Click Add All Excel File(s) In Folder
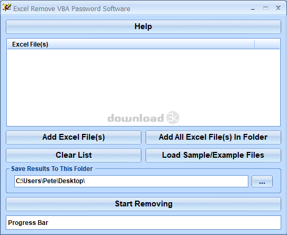 coord(213,137)
